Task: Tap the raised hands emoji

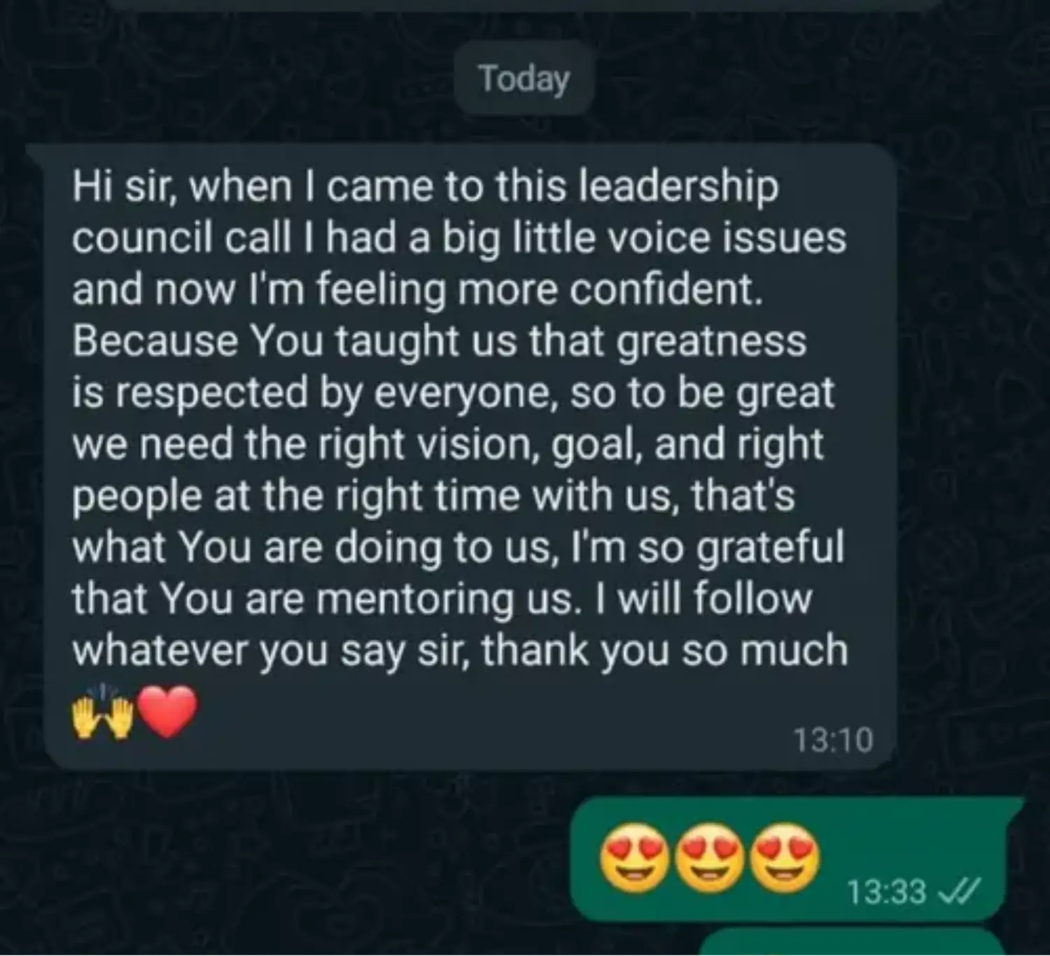Action: tap(103, 712)
